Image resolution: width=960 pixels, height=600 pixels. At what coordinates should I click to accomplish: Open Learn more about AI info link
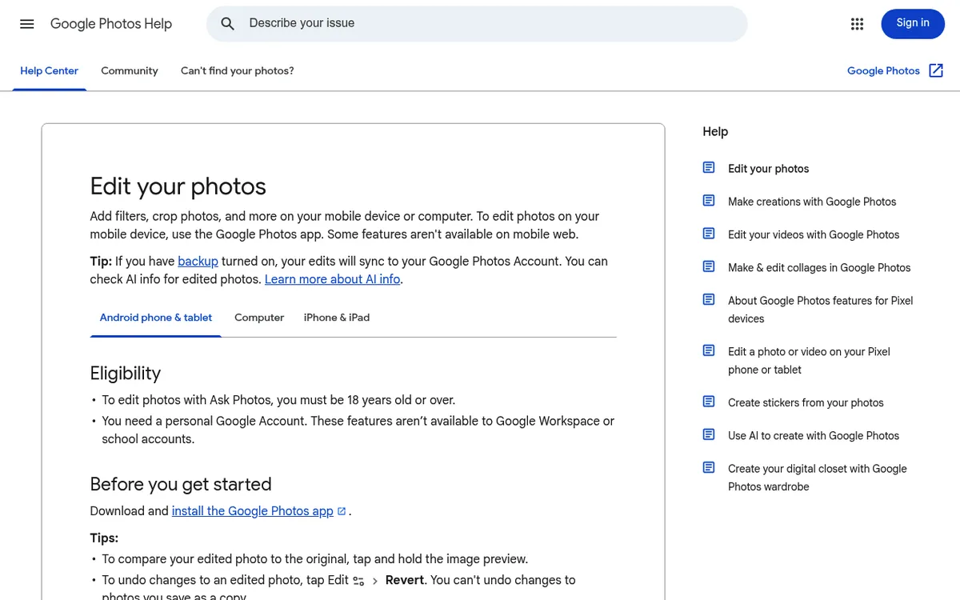(x=332, y=279)
